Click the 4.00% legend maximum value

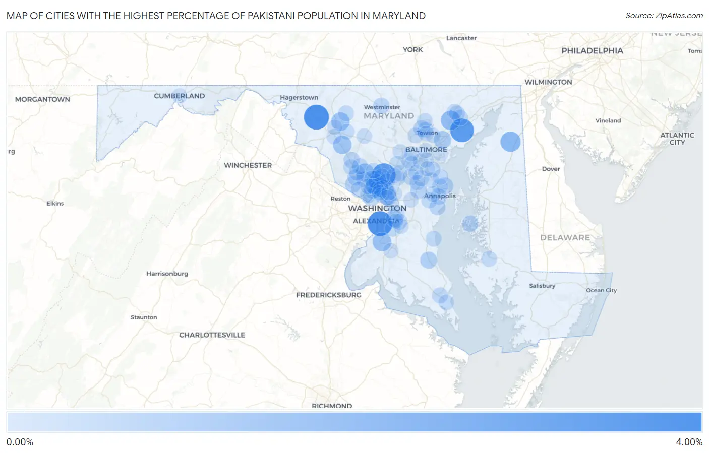coord(689,442)
